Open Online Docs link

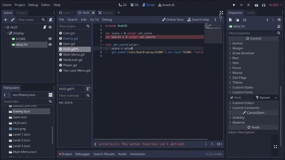click(x=173, y=20)
